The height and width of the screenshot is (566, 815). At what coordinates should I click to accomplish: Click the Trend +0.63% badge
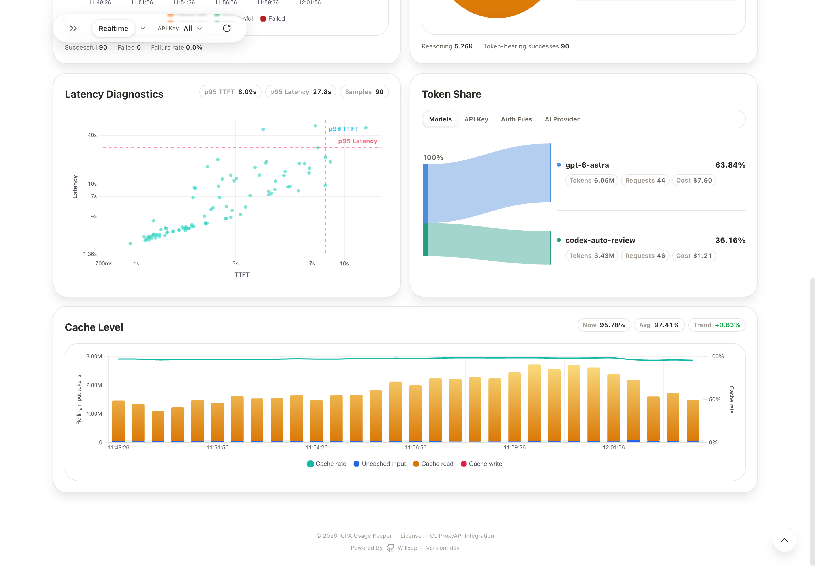[717, 325]
